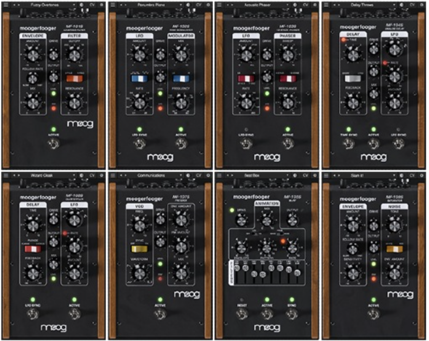Click half-circle icon in Fuzzy Overtones header
Screen dimensions: 429x341
(x=81, y=5)
